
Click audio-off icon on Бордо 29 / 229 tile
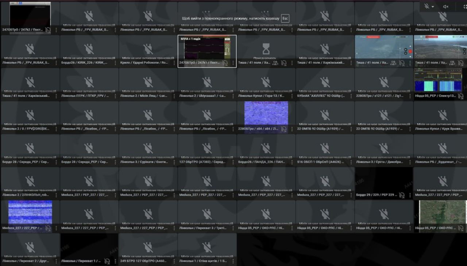point(402,195)
